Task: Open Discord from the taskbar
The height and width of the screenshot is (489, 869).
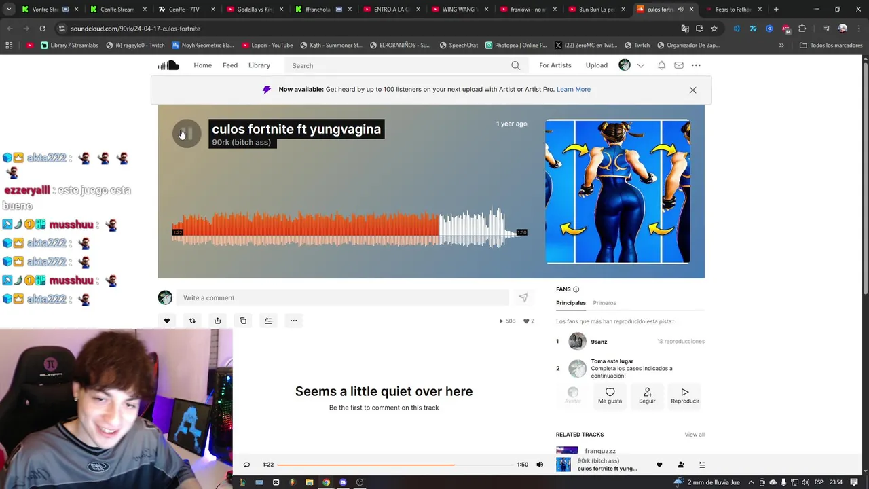Action: [x=343, y=482]
